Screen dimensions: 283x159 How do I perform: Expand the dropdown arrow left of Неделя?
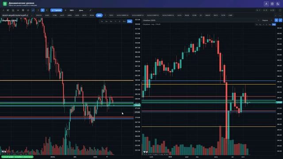pyautogui.click(x=258, y=20)
